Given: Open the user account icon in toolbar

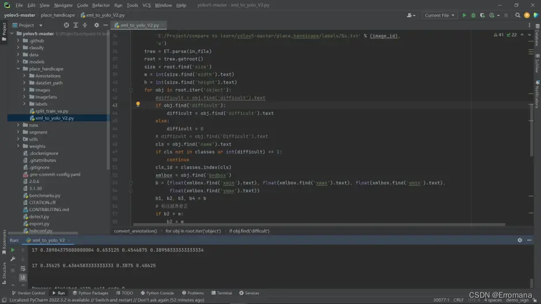Looking at the screenshot, I should pyautogui.click(x=411, y=15).
